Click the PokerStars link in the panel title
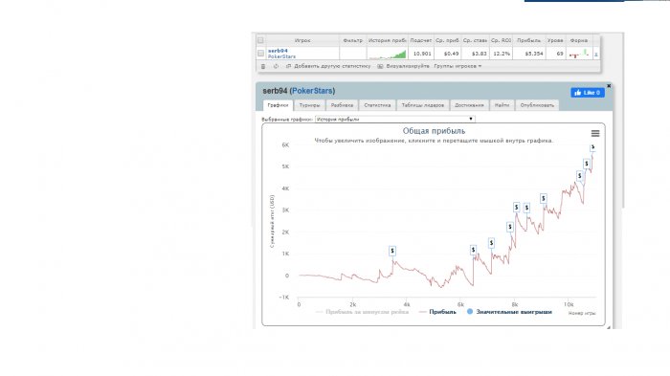 tap(312, 91)
